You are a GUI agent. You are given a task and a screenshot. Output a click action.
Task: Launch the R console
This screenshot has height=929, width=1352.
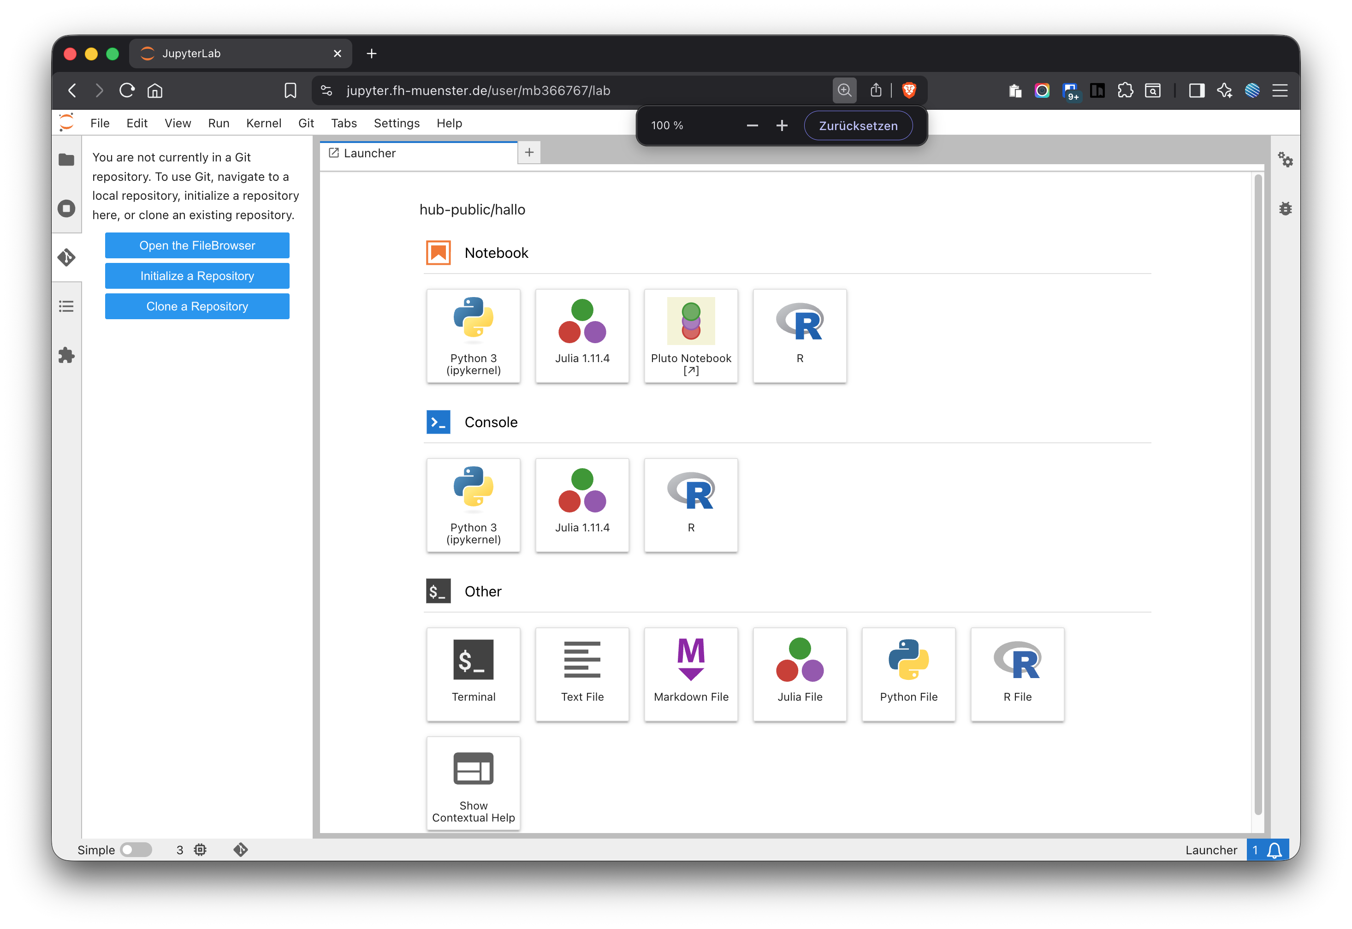click(x=691, y=505)
